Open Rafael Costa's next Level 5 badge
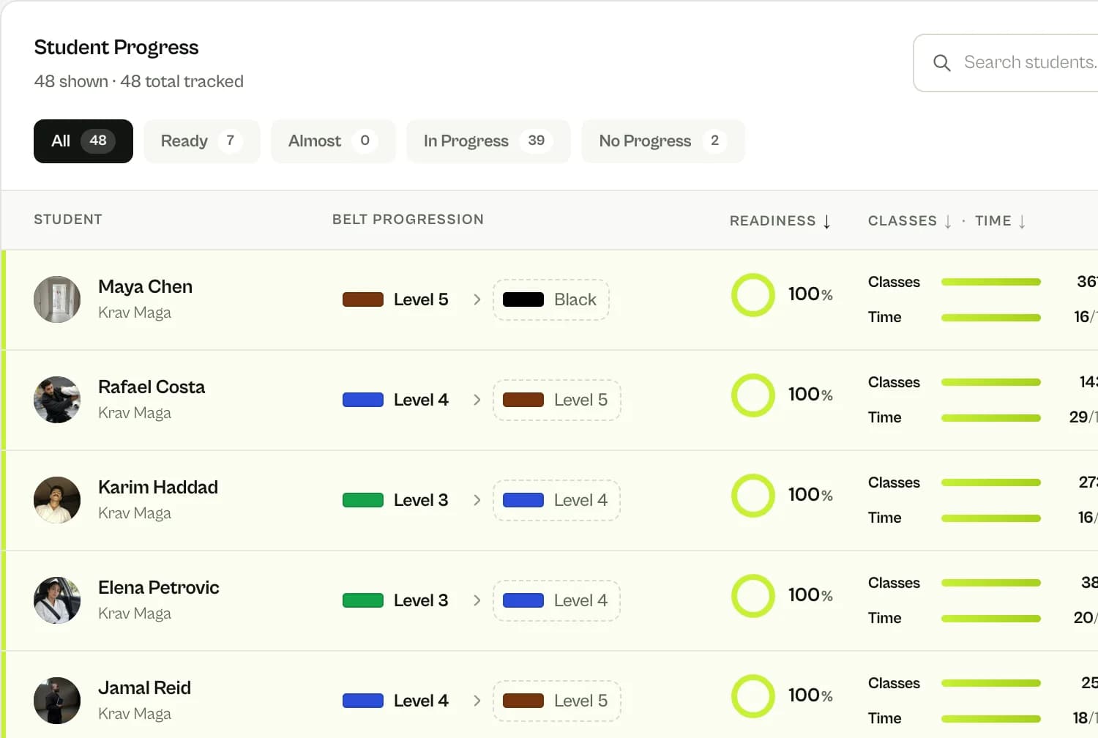The image size is (1098, 738). (x=556, y=400)
